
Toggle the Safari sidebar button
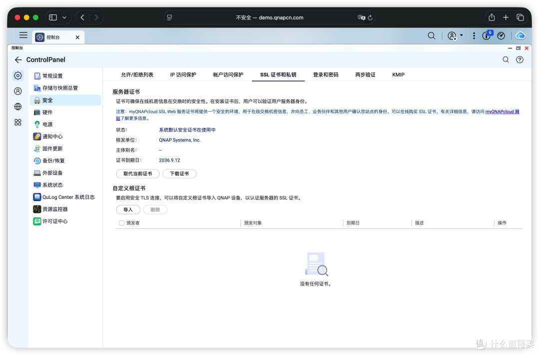tap(53, 17)
